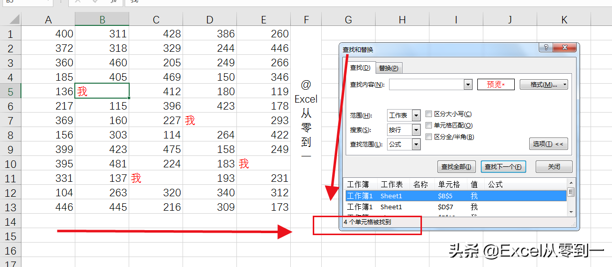Close the Find and Replace dialog with X
Viewport: 612px width, 267px height.
[x=566, y=47]
